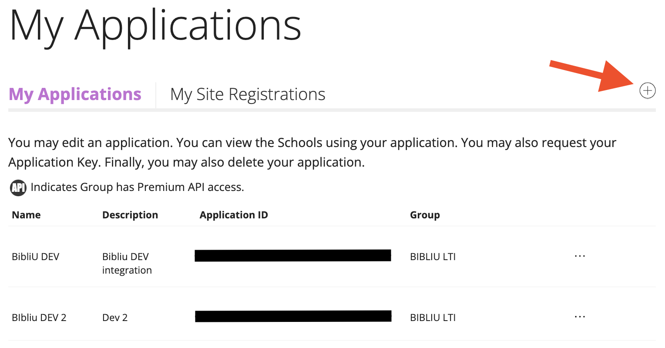Click the Name column header
The height and width of the screenshot is (348, 665).
pos(26,215)
